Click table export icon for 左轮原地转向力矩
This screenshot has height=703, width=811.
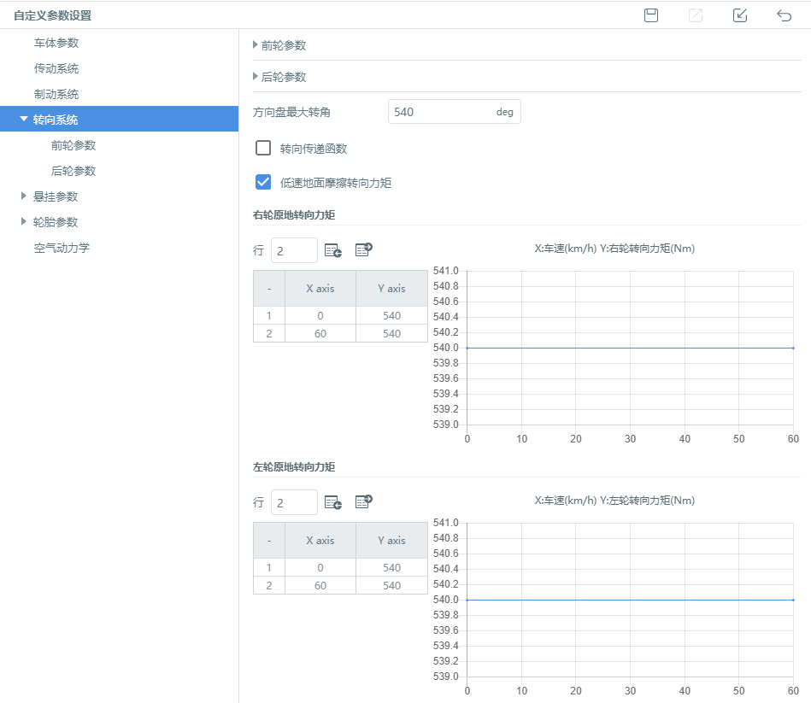click(x=364, y=501)
